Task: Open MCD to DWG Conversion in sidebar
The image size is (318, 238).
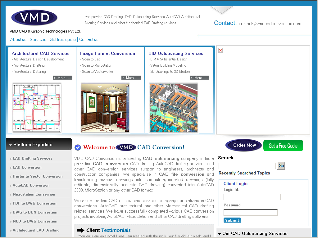Action: point(35,221)
